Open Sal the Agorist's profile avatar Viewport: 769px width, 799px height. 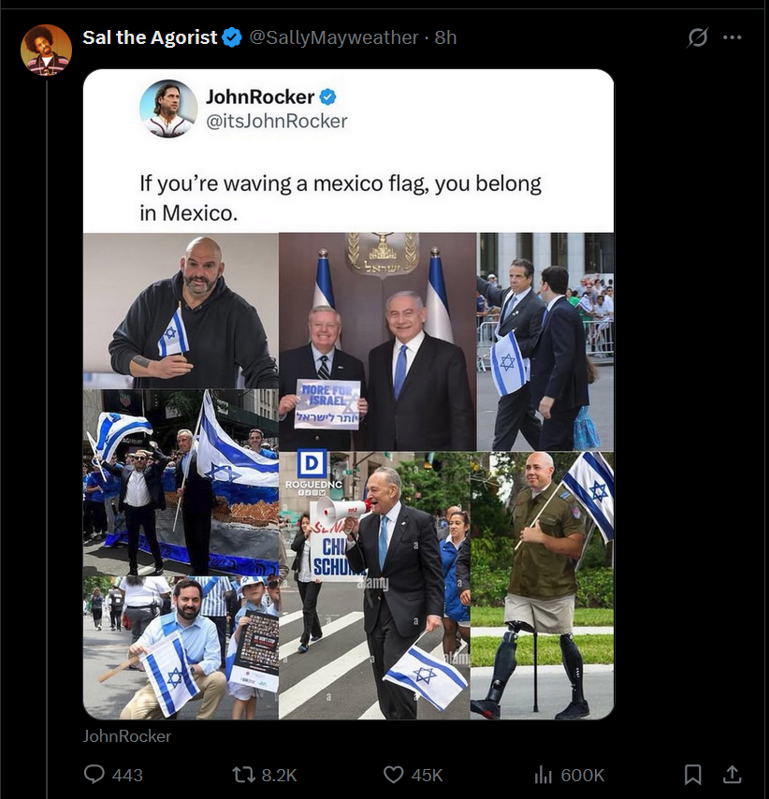pos(47,50)
